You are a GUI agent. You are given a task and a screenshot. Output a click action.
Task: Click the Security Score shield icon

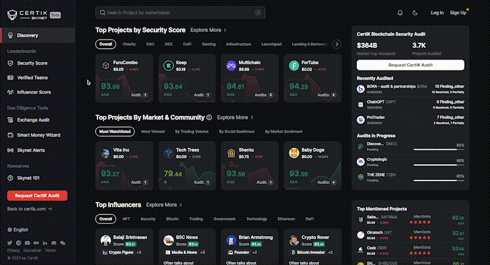coord(10,63)
